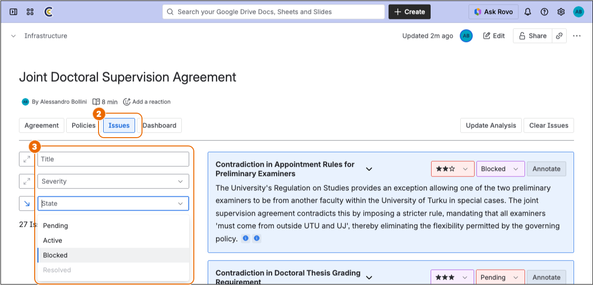Toggle collapse arrow beside State filter
593x285 pixels.
tap(26, 204)
